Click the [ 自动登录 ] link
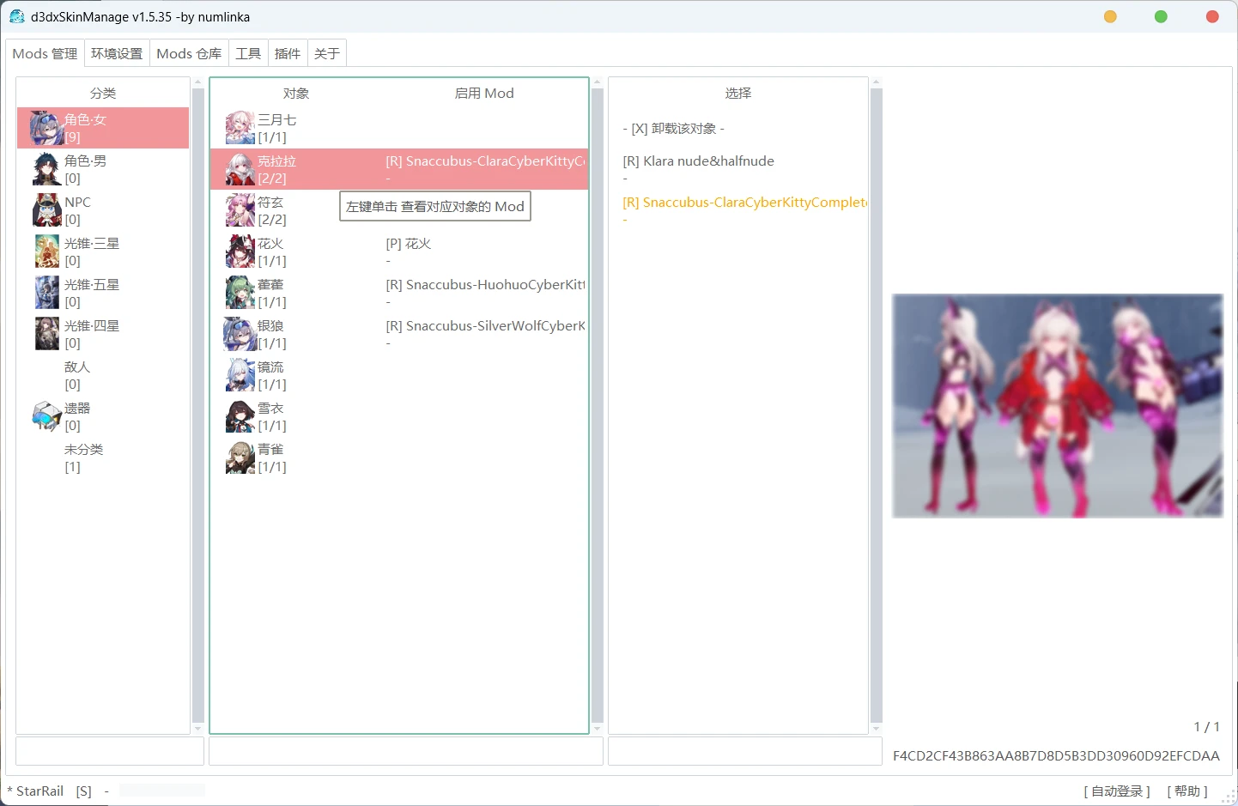Screen dimensions: 1238x806 (x=1117, y=791)
